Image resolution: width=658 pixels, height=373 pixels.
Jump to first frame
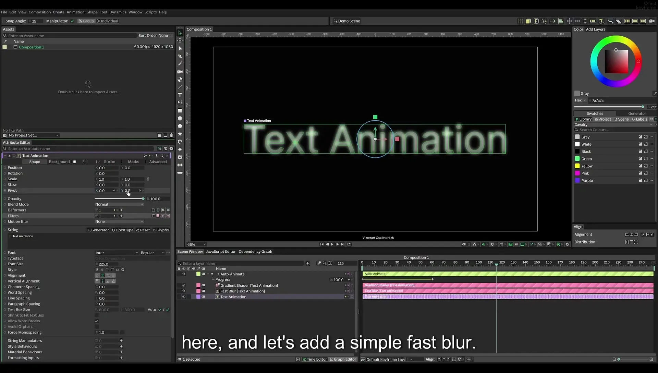tap(322, 244)
